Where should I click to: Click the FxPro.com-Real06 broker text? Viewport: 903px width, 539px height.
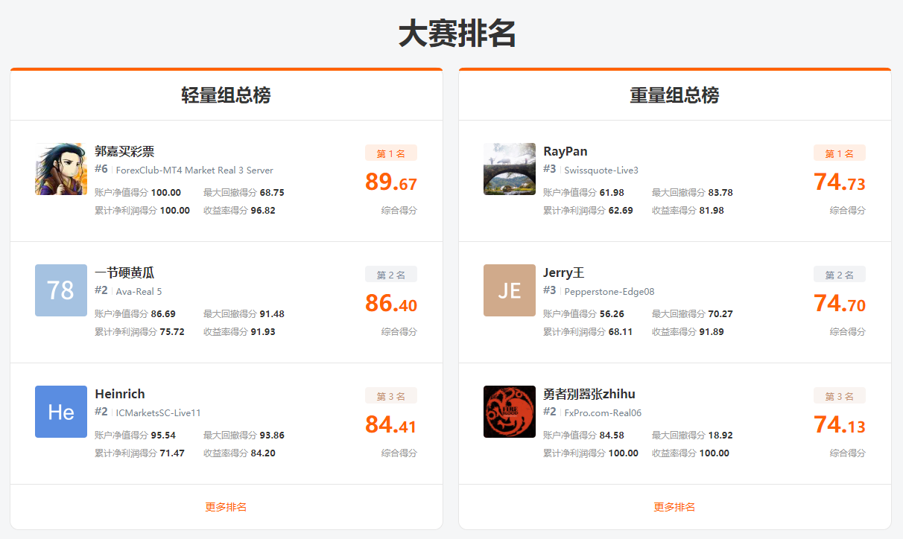click(x=603, y=412)
